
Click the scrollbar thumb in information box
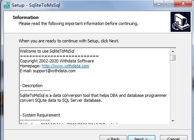pyautogui.click(x=173, y=58)
